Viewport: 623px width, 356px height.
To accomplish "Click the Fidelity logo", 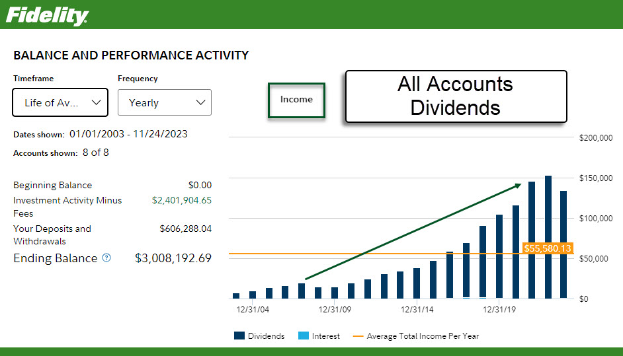I will (x=47, y=15).
